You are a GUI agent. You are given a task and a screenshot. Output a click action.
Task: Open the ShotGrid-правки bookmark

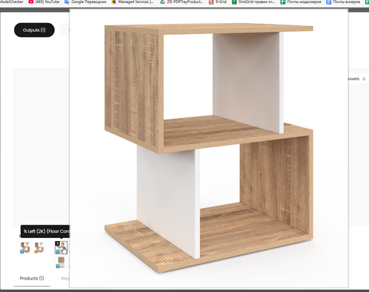[x=253, y=2]
